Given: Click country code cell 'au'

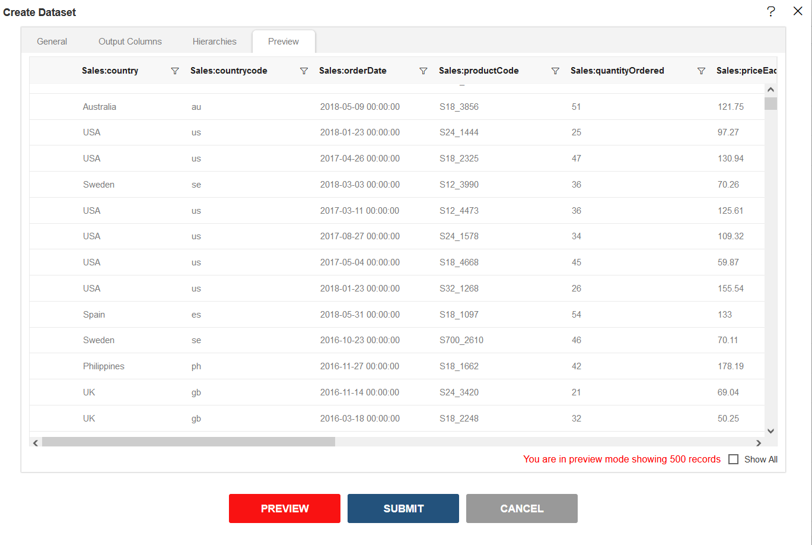Looking at the screenshot, I should coord(196,107).
